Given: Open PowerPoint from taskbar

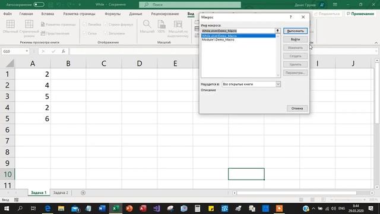Looking at the screenshot, I should point(129,209).
